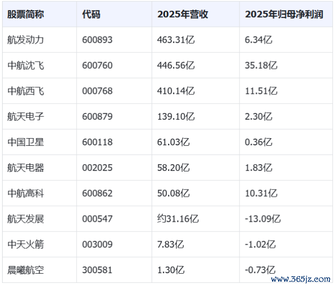Select stock name 航天发展

pos(26,219)
